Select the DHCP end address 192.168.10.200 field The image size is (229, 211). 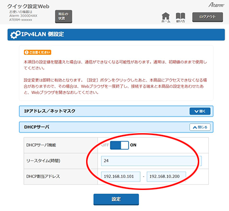coord(166,177)
